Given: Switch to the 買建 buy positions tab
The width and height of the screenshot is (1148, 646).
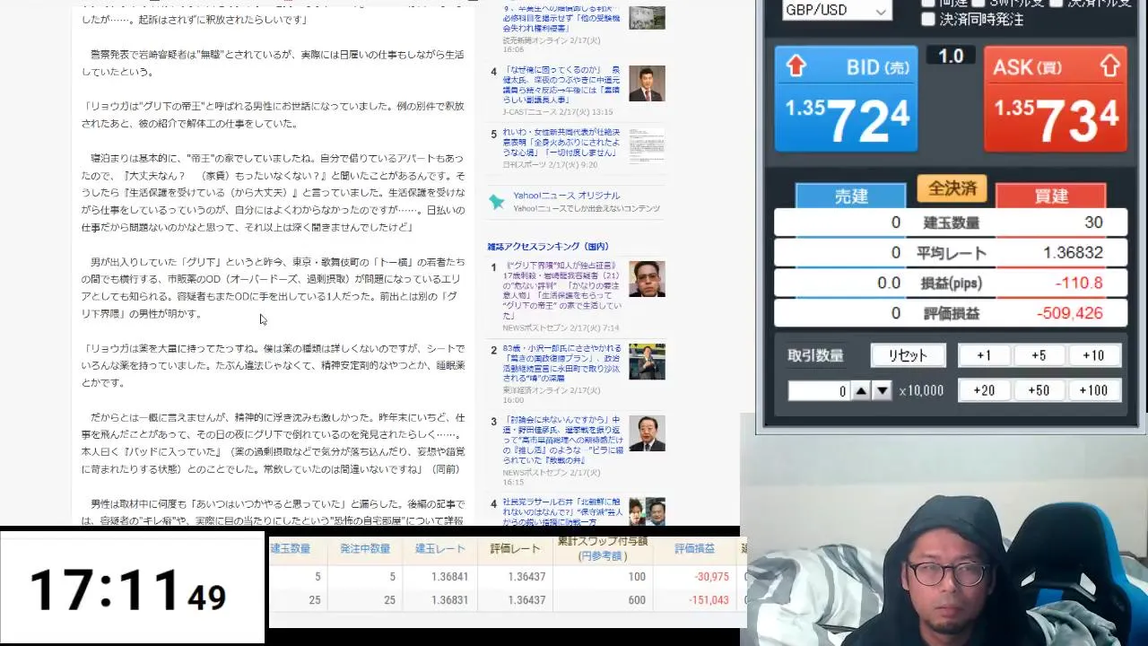Looking at the screenshot, I should pyautogui.click(x=1050, y=196).
